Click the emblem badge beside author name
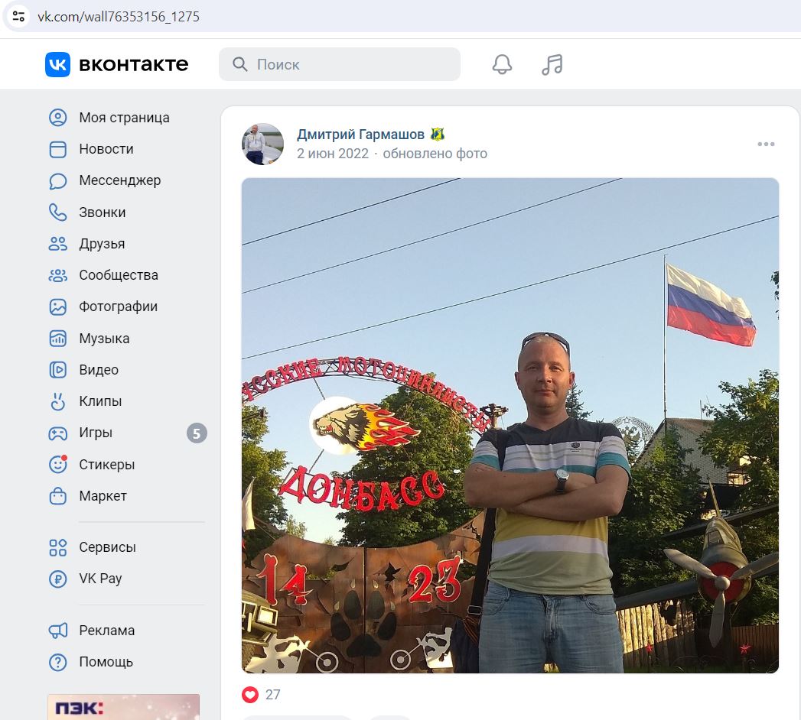This screenshot has width=801, height=720. pos(438,135)
